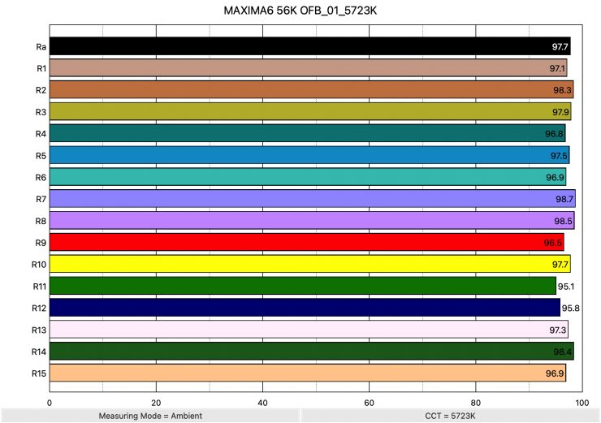Viewport: 601px width, 423px height.
Task: Select the navy blue R12 bar
Action: (x=305, y=308)
